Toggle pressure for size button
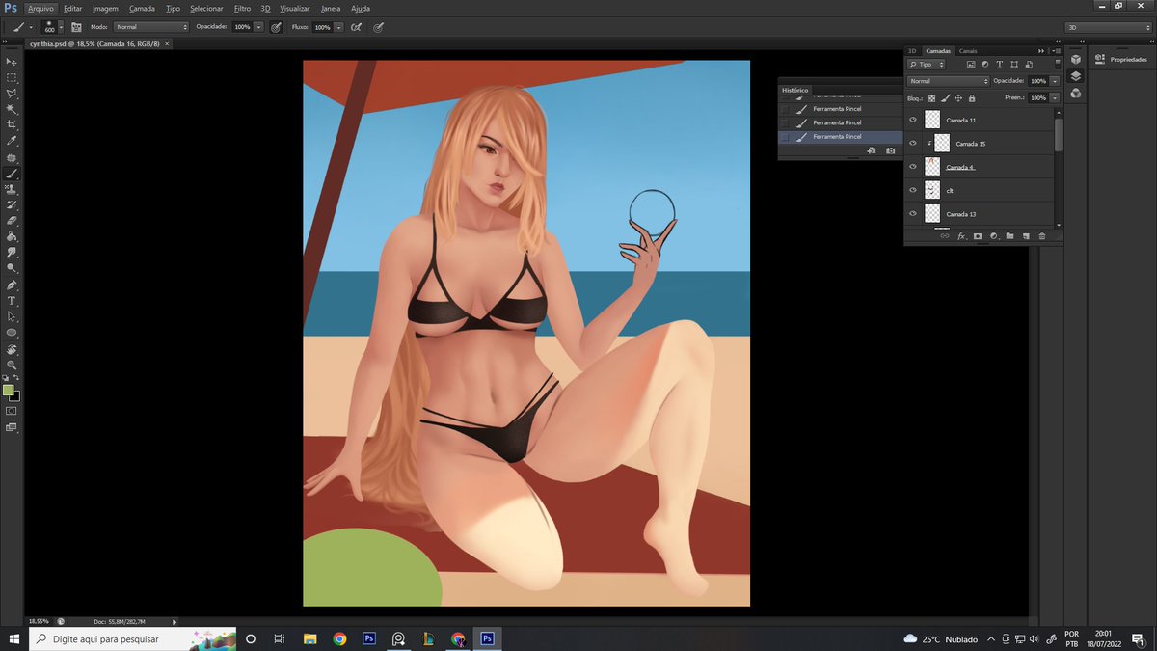Image resolution: width=1157 pixels, height=651 pixels. click(377, 27)
